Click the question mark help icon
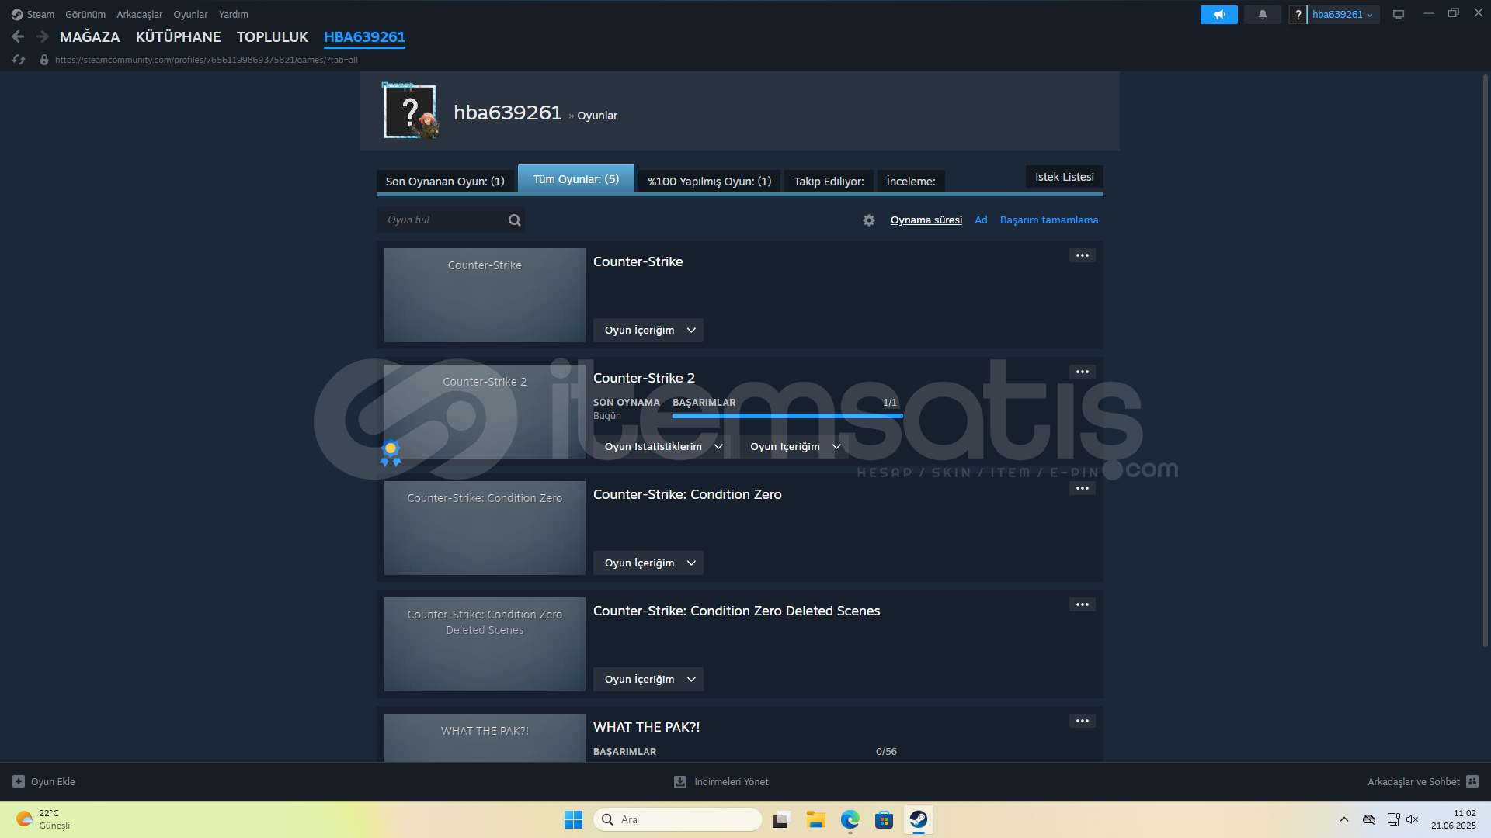The height and width of the screenshot is (838, 1491). coord(1298,15)
